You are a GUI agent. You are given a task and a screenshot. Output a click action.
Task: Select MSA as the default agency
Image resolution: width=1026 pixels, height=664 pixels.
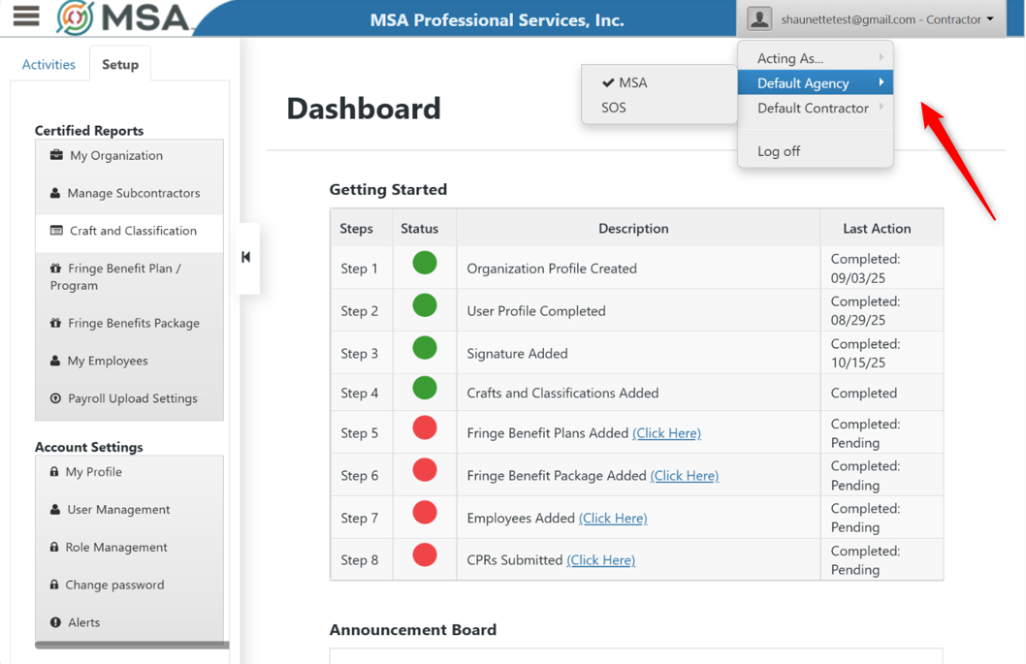pos(631,82)
